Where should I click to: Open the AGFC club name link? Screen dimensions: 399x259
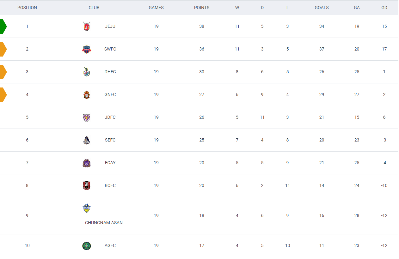110,245
